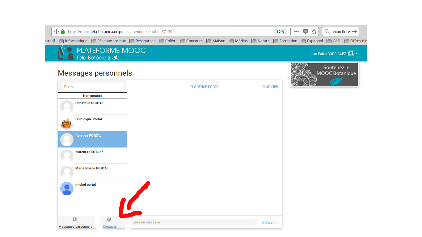Click in the message text field
Screen dimensions: 422x237
(193, 222)
